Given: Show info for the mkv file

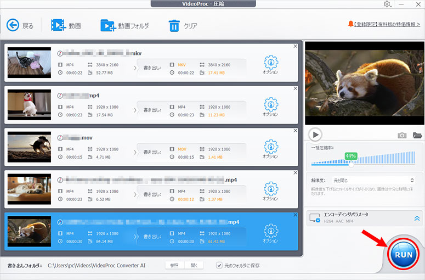Looking at the screenshot, I should [60, 53].
